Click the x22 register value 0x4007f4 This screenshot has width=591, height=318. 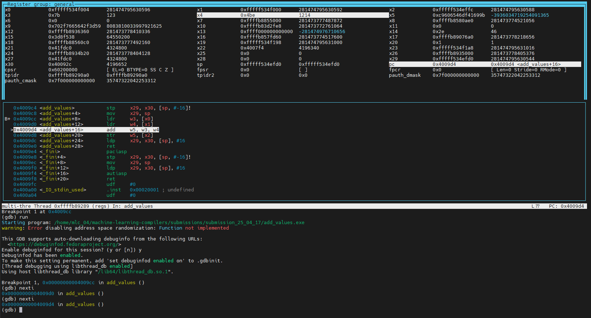point(252,48)
